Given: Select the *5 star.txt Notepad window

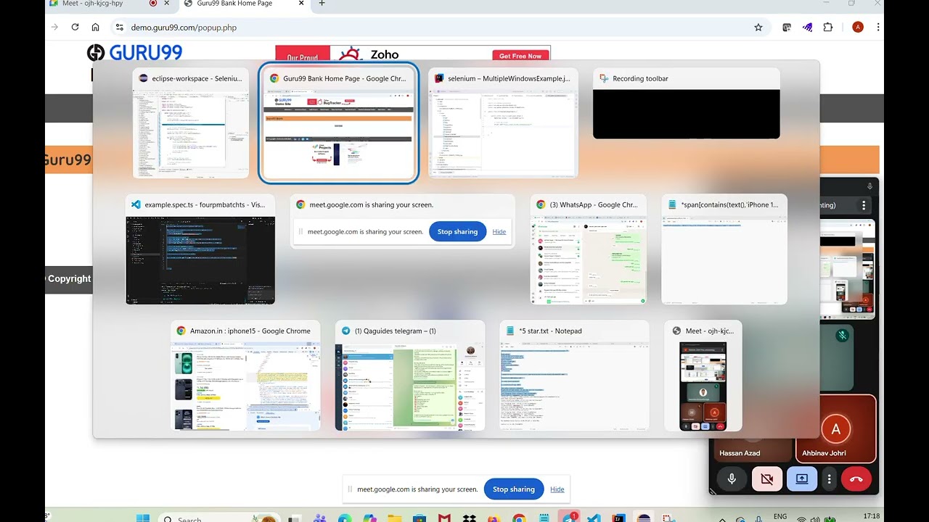Looking at the screenshot, I should 574,376.
